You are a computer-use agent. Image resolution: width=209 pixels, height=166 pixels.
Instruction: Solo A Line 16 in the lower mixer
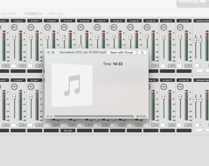(x=186, y=125)
